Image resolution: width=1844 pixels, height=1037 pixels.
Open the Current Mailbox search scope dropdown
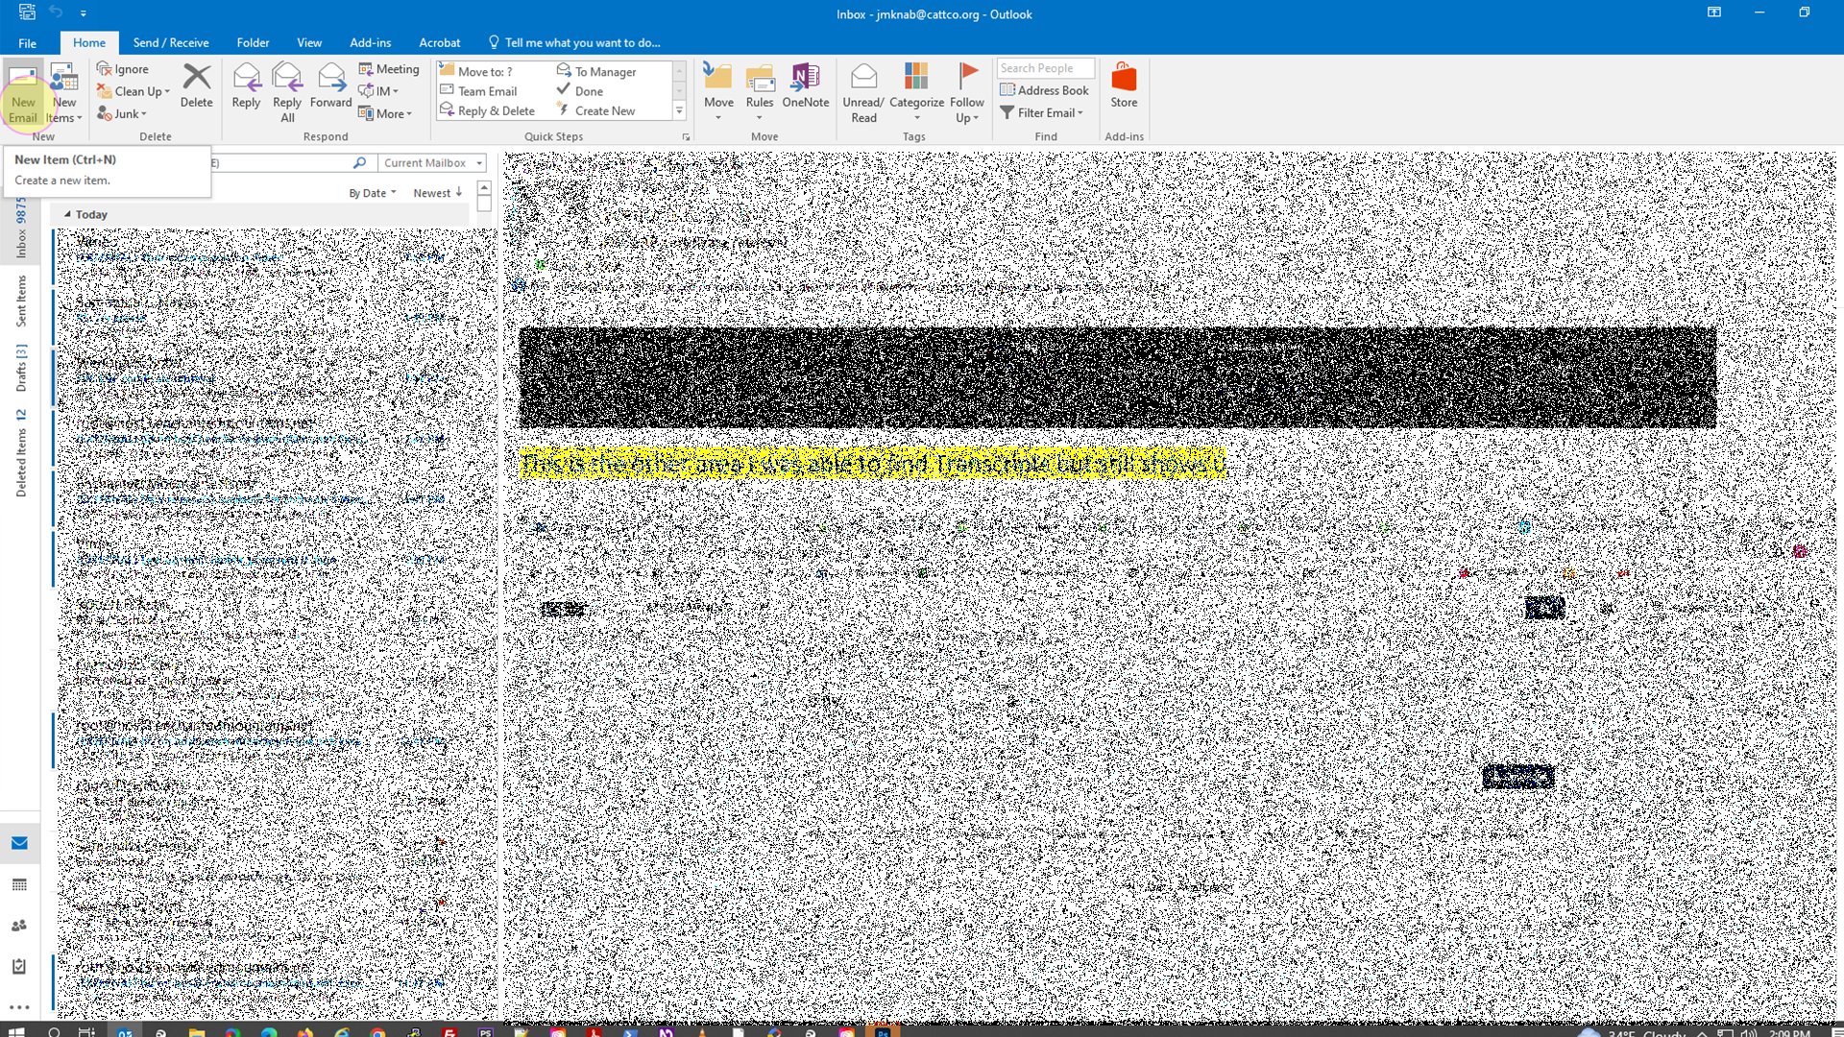tap(430, 162)
